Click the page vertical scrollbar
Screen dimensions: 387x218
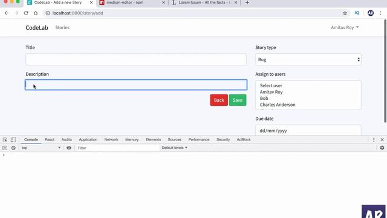pos(385,71)
